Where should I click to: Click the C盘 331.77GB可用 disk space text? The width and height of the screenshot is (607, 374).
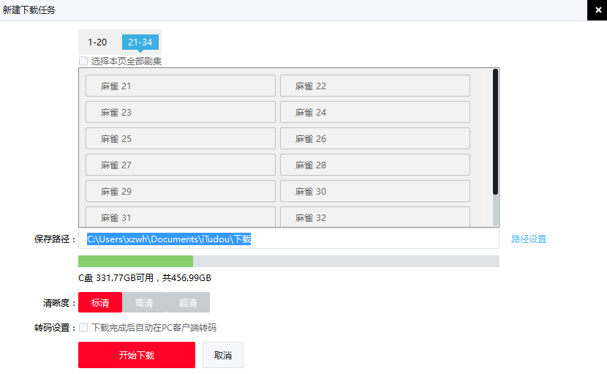coord(144,278)
